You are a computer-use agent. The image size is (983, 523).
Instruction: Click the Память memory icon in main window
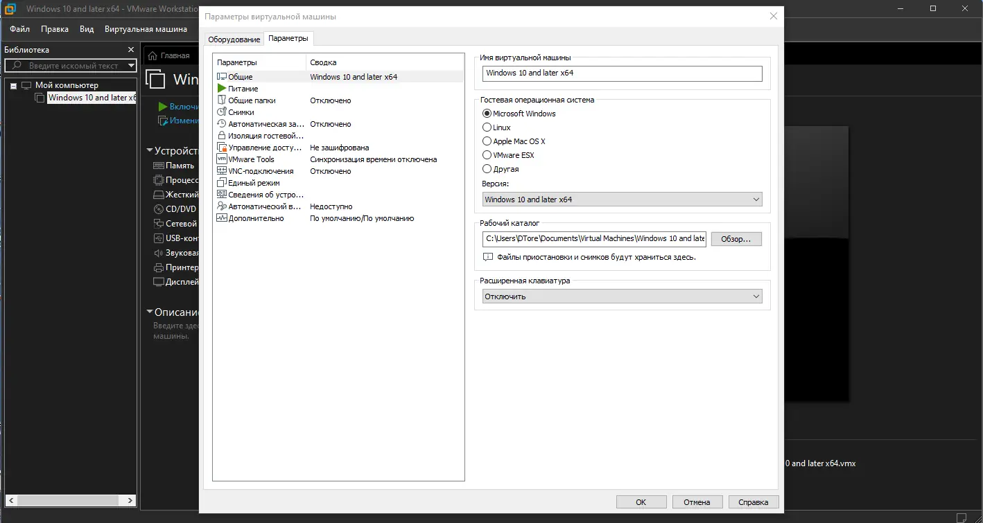point(159,166)
